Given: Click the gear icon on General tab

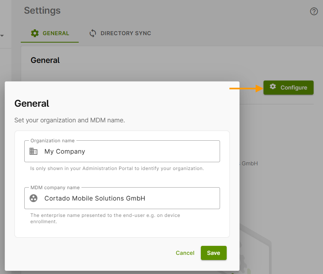Looking at the screenshot, I should [x=34, y=33].
